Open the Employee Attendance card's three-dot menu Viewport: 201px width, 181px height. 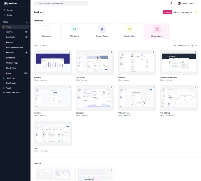coord(196,52)
